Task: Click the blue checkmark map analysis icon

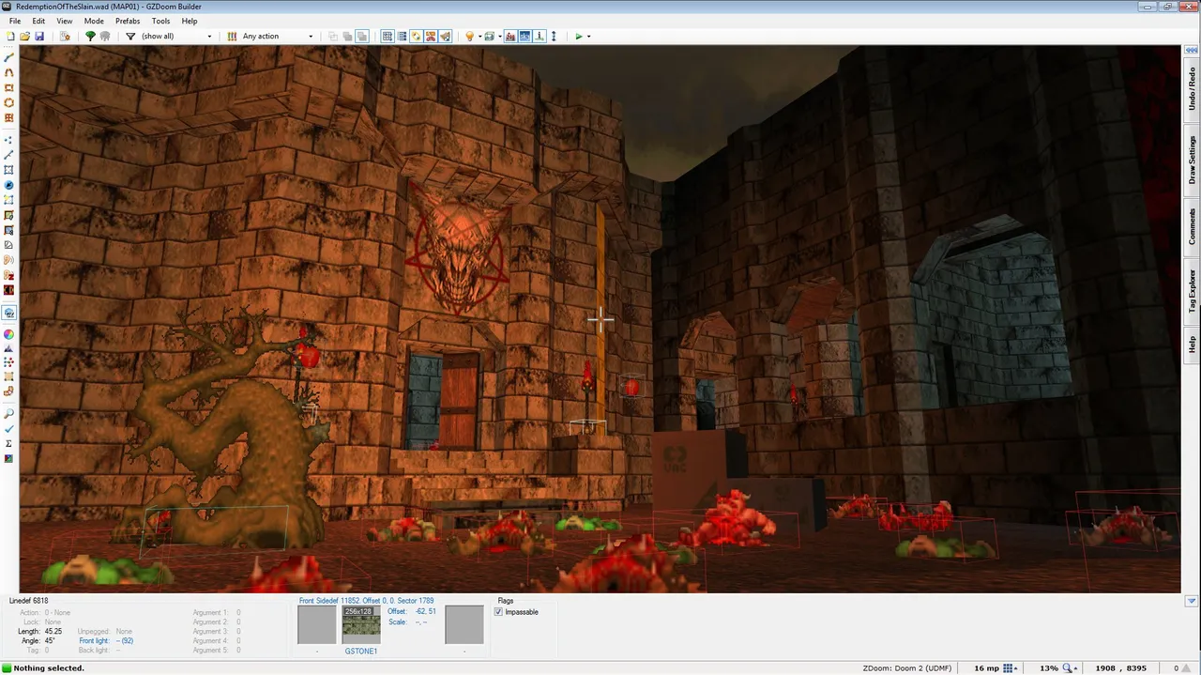Action: tap(9, 429)
